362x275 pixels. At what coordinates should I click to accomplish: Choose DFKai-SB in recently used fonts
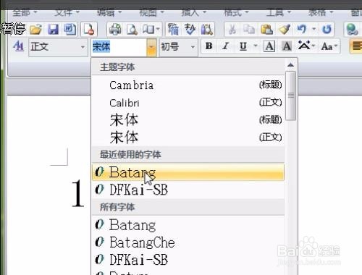click(188, 190)
